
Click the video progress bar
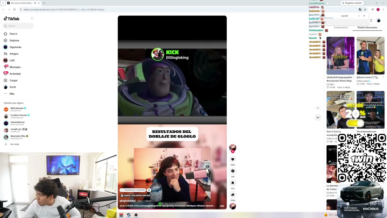(172, 209)
